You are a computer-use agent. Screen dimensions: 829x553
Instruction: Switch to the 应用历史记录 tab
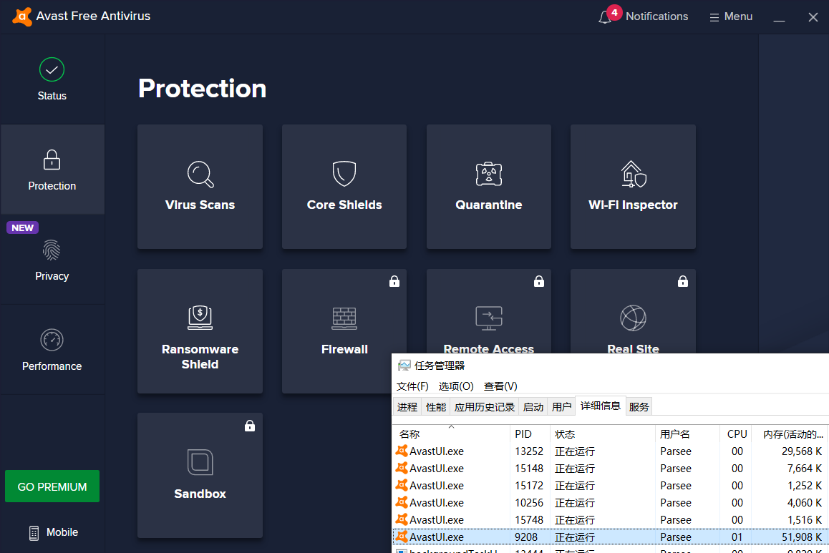pos(484,407)
